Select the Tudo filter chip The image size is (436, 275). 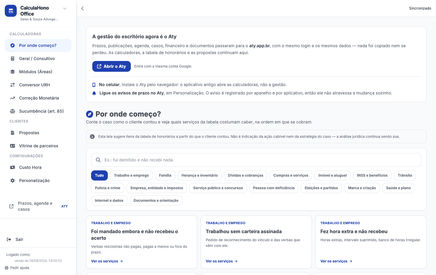pos(99,175)
